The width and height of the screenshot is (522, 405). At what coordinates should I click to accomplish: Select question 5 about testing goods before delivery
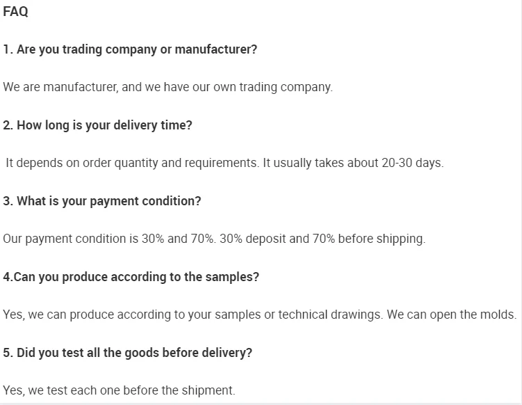pos(127,352)
